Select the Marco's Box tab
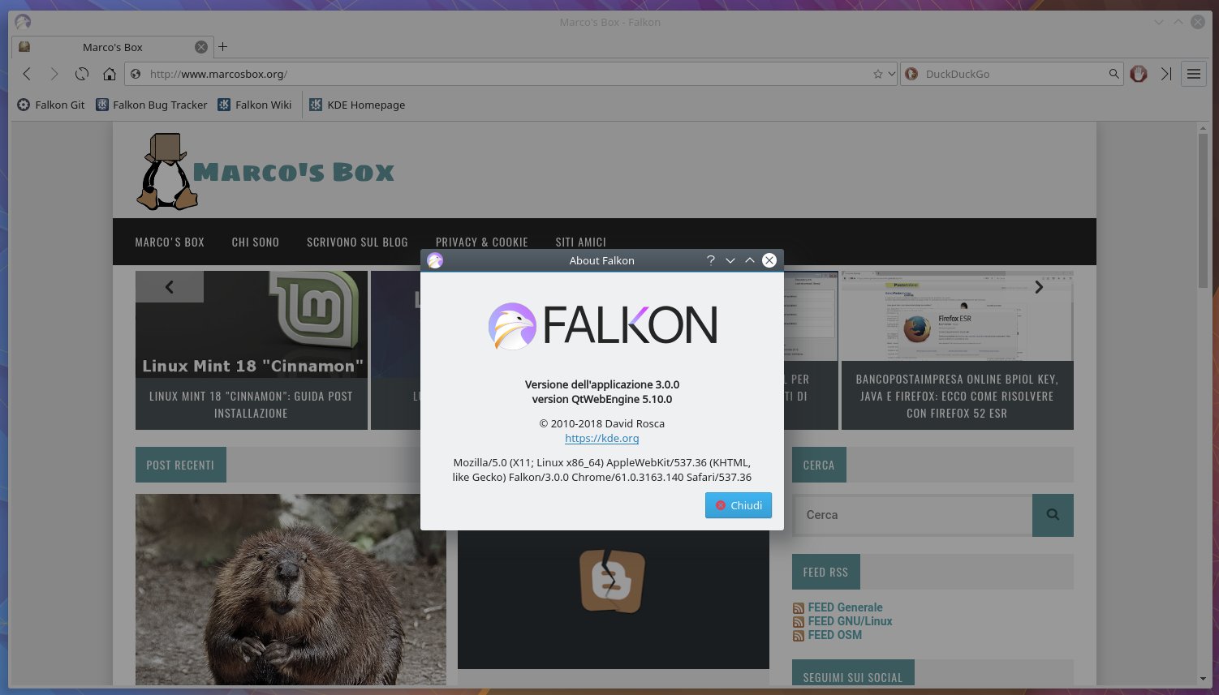Image resolution: width=1219 pixels, height=695 pixels. (x=112, y=47)
